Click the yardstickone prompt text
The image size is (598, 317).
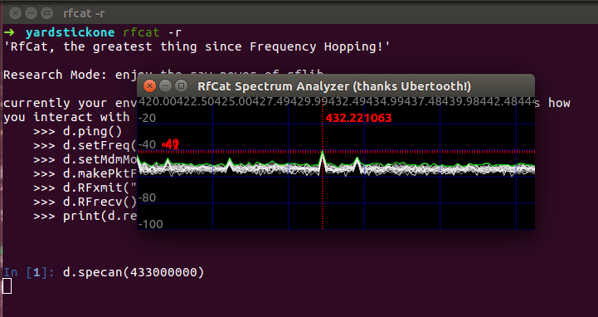pyautogui.click(x=70, y=33)
